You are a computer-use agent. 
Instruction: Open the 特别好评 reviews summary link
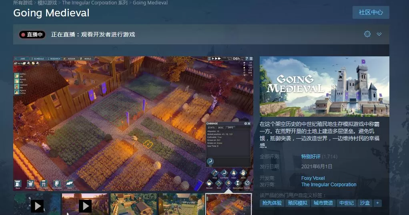coord(311,156)
